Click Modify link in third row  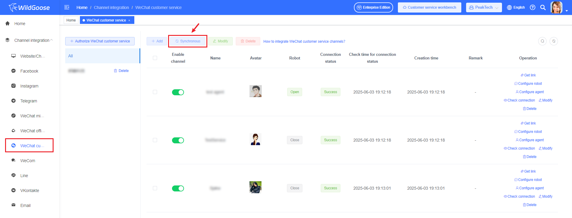[x=545, y=196]
